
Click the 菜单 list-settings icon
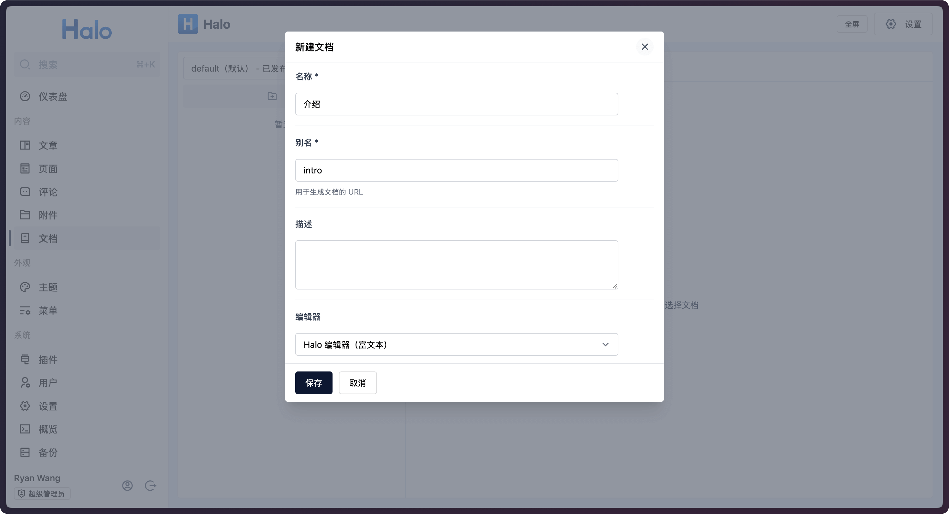coord(25,310)
